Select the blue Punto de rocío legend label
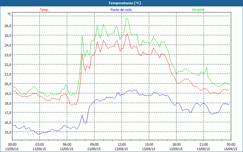Viewport: 243px width, 152px height. tap(121, 10)
